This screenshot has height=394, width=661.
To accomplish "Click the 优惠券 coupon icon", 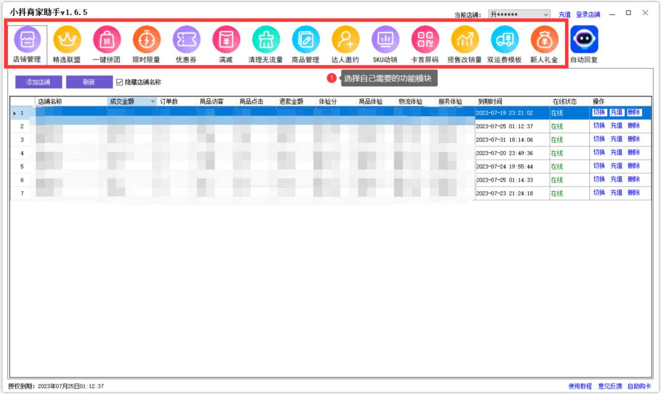I will 186,40.
